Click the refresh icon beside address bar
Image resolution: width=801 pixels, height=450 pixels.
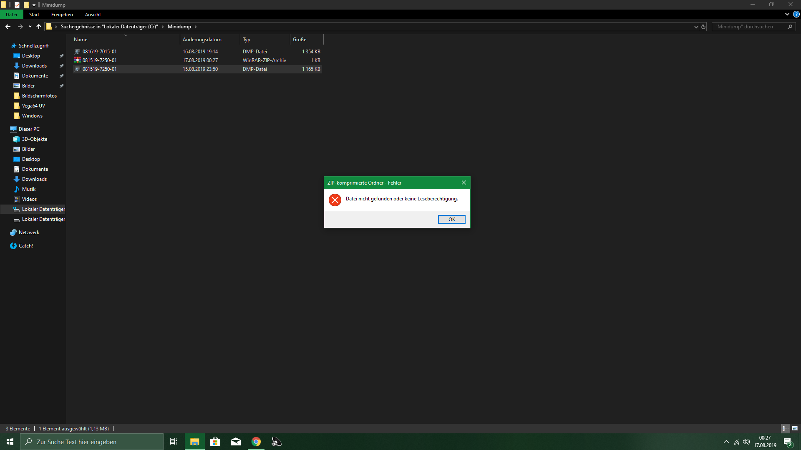pyautogui.click(x=703, y=27)
